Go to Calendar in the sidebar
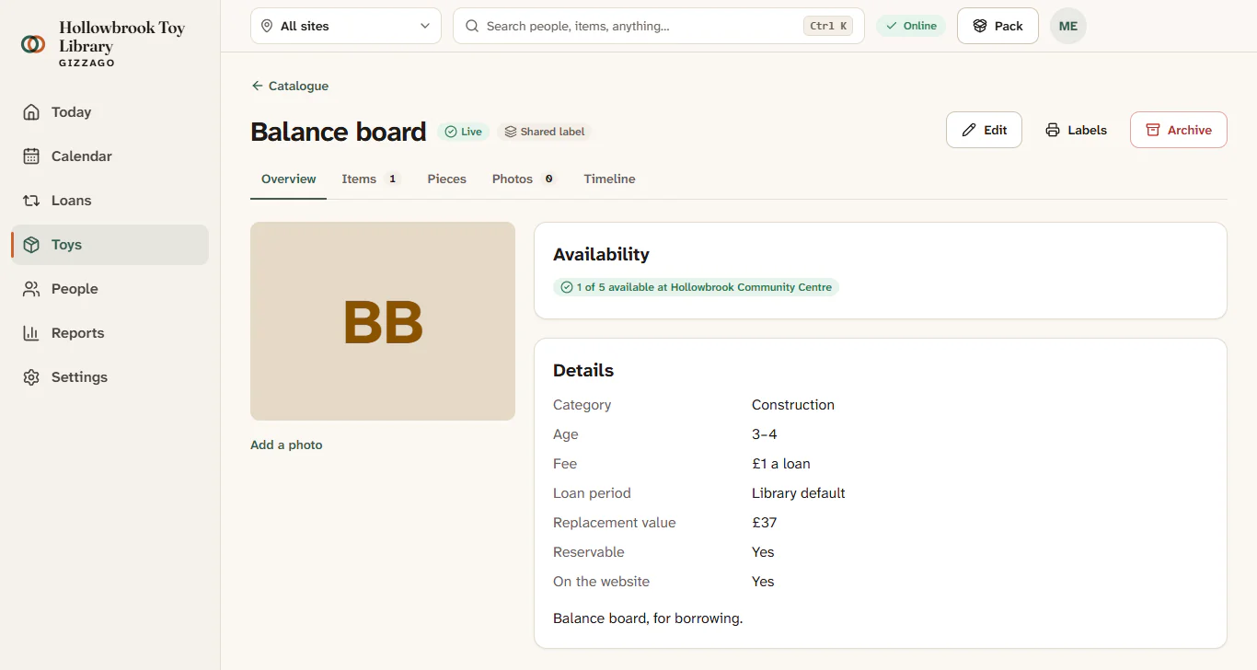1257x670 pixels. pyautogui.click(x=110, y=156)
